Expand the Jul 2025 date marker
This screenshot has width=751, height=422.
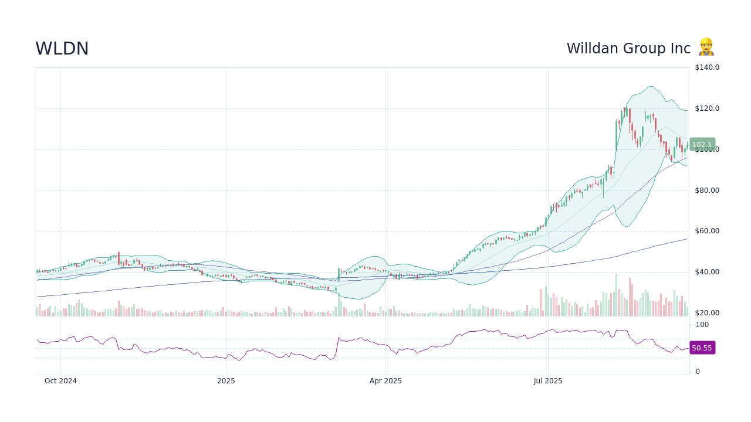(x=549, y=381)
